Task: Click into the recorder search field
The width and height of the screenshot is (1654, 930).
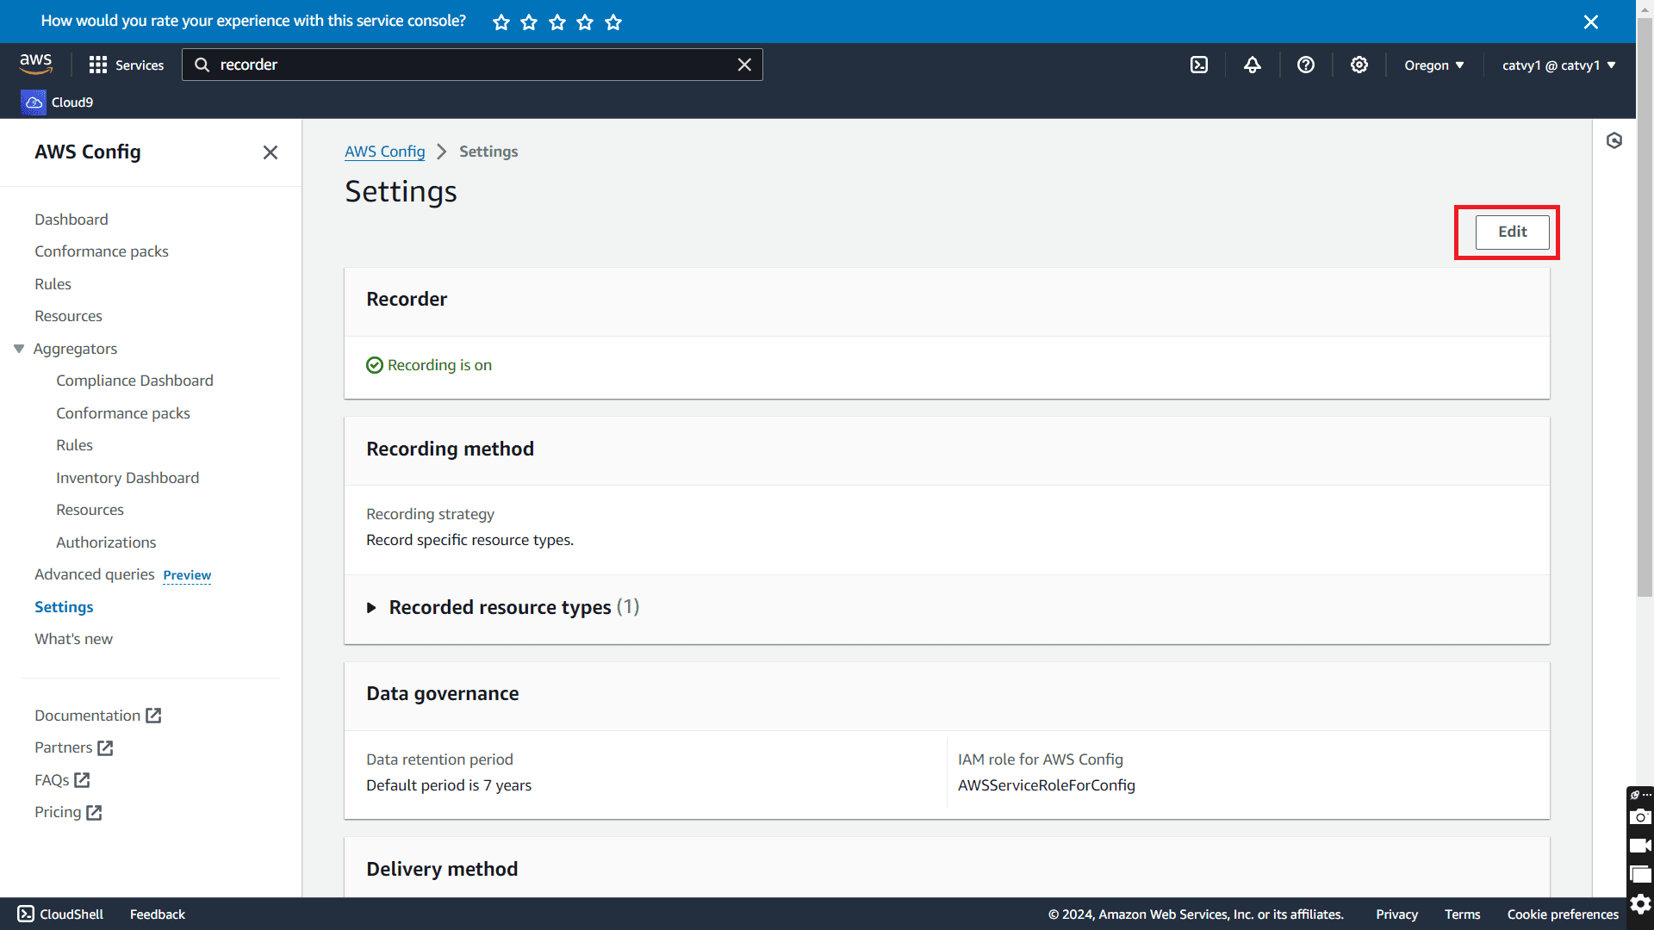Action: (x=472, y=65)
